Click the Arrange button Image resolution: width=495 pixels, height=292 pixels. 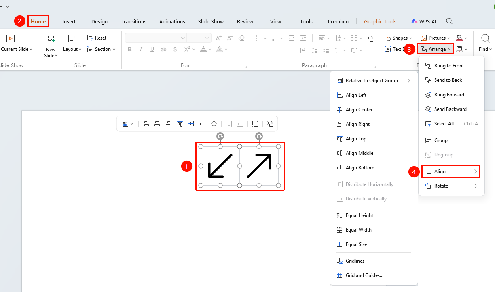(x=436, y=49)
